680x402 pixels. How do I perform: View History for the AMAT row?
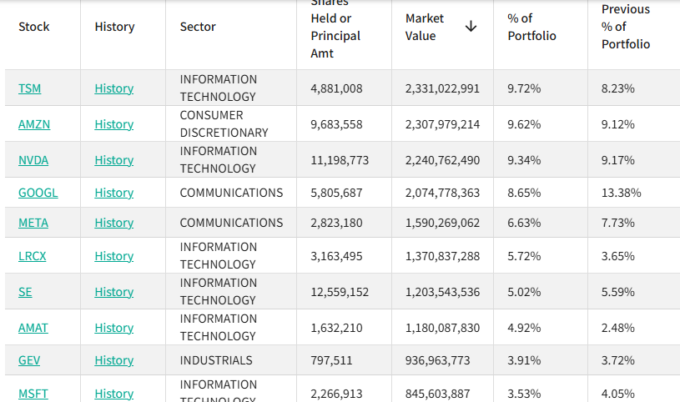click(114, 329)
